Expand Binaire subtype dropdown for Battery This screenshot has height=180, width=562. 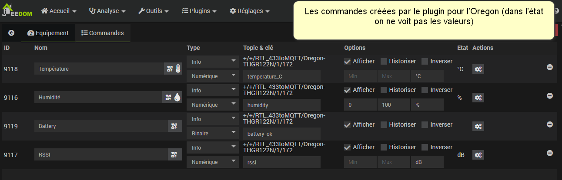coord(213,134)
